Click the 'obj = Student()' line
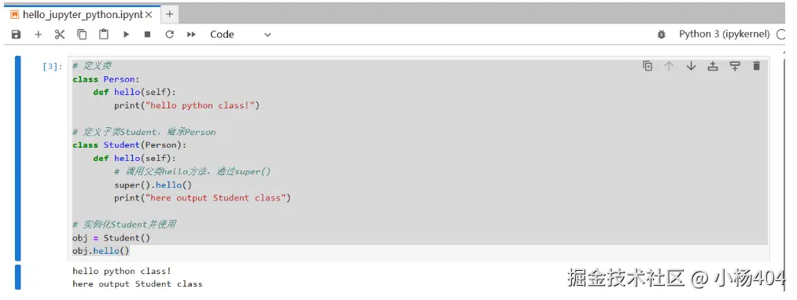 111,237
